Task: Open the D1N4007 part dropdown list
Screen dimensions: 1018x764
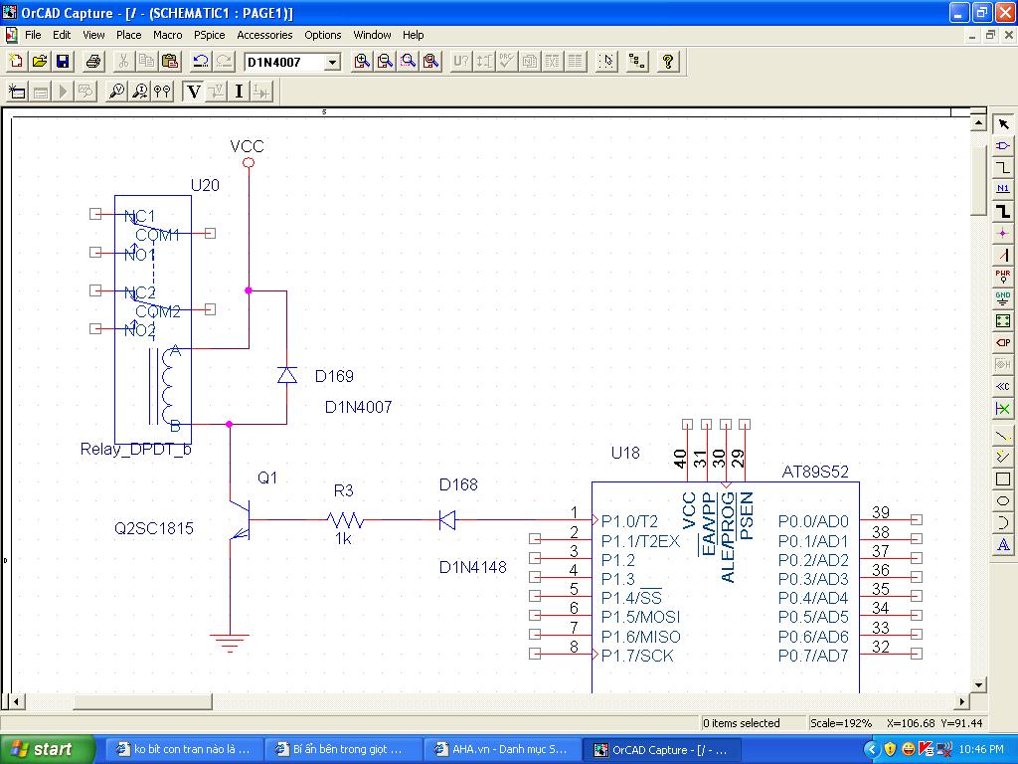Action: 332,63
